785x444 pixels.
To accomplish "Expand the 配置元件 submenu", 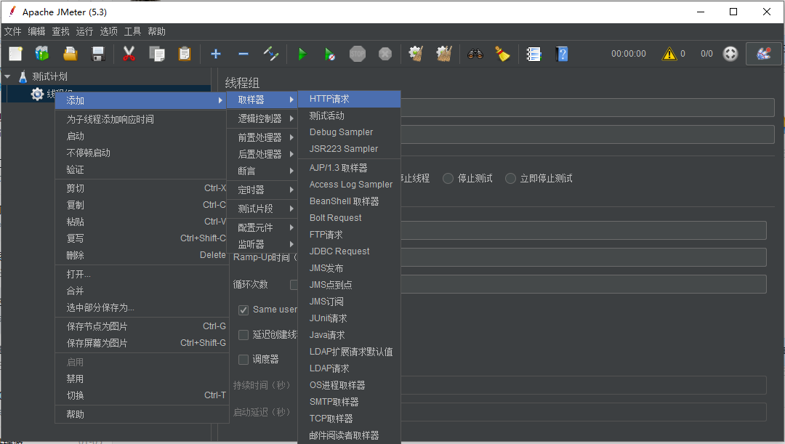I will pos(262,227).
